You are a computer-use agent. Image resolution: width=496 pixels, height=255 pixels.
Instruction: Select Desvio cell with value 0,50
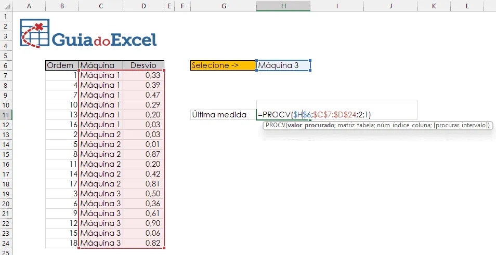pyautogui.click(x=143, y=194)
